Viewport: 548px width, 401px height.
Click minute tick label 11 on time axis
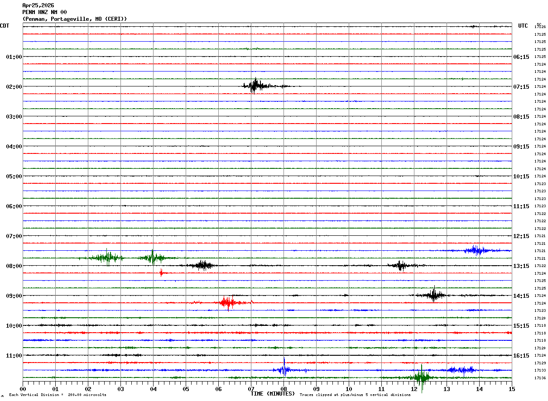tap(381, 389)
